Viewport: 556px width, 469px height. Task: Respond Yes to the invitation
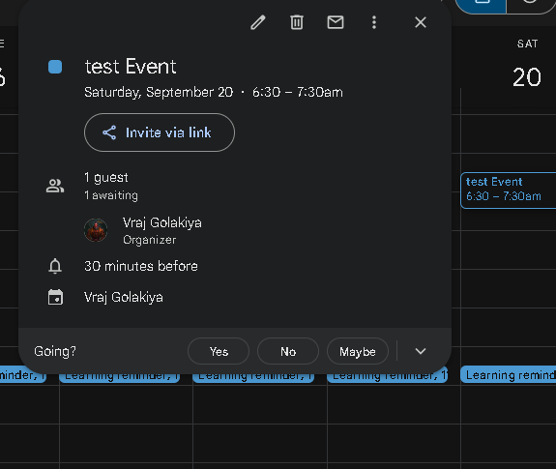click(219, 351)
